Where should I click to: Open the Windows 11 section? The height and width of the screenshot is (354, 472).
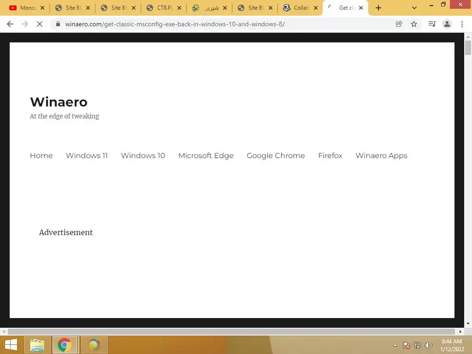click(x=87, y=156)
